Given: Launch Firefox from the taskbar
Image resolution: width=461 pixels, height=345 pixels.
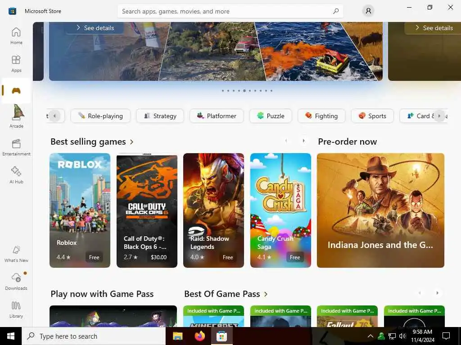Looking at the screenshot, I should pyautogui.click(x=199, y=336).
